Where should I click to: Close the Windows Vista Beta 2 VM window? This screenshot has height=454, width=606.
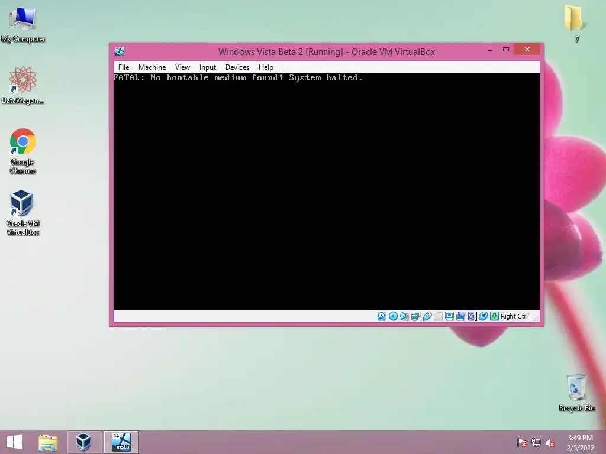pyautogui.click(x=527, y=50)
